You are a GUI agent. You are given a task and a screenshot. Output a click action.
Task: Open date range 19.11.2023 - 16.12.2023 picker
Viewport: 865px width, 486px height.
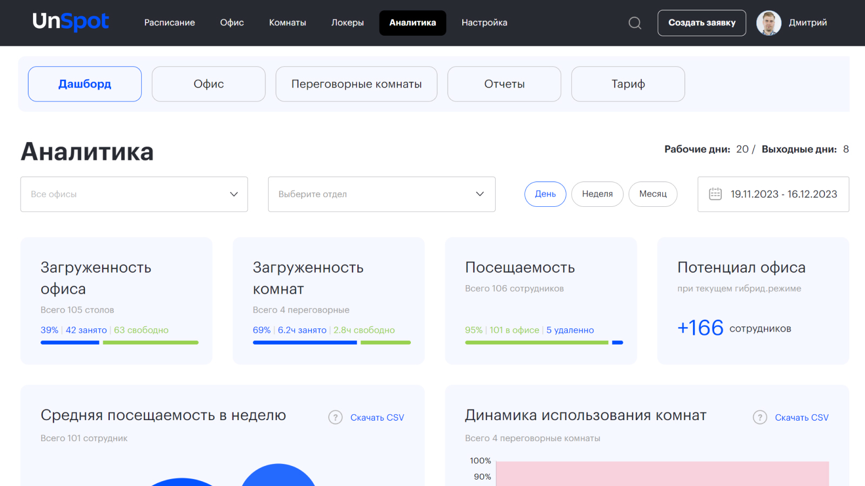click(x=774, y=194)
